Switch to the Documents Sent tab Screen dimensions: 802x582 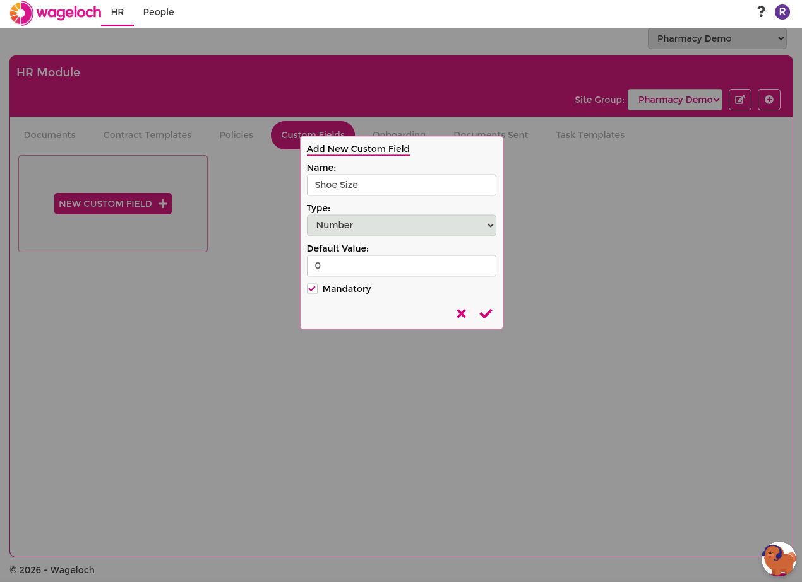[491, 135]
